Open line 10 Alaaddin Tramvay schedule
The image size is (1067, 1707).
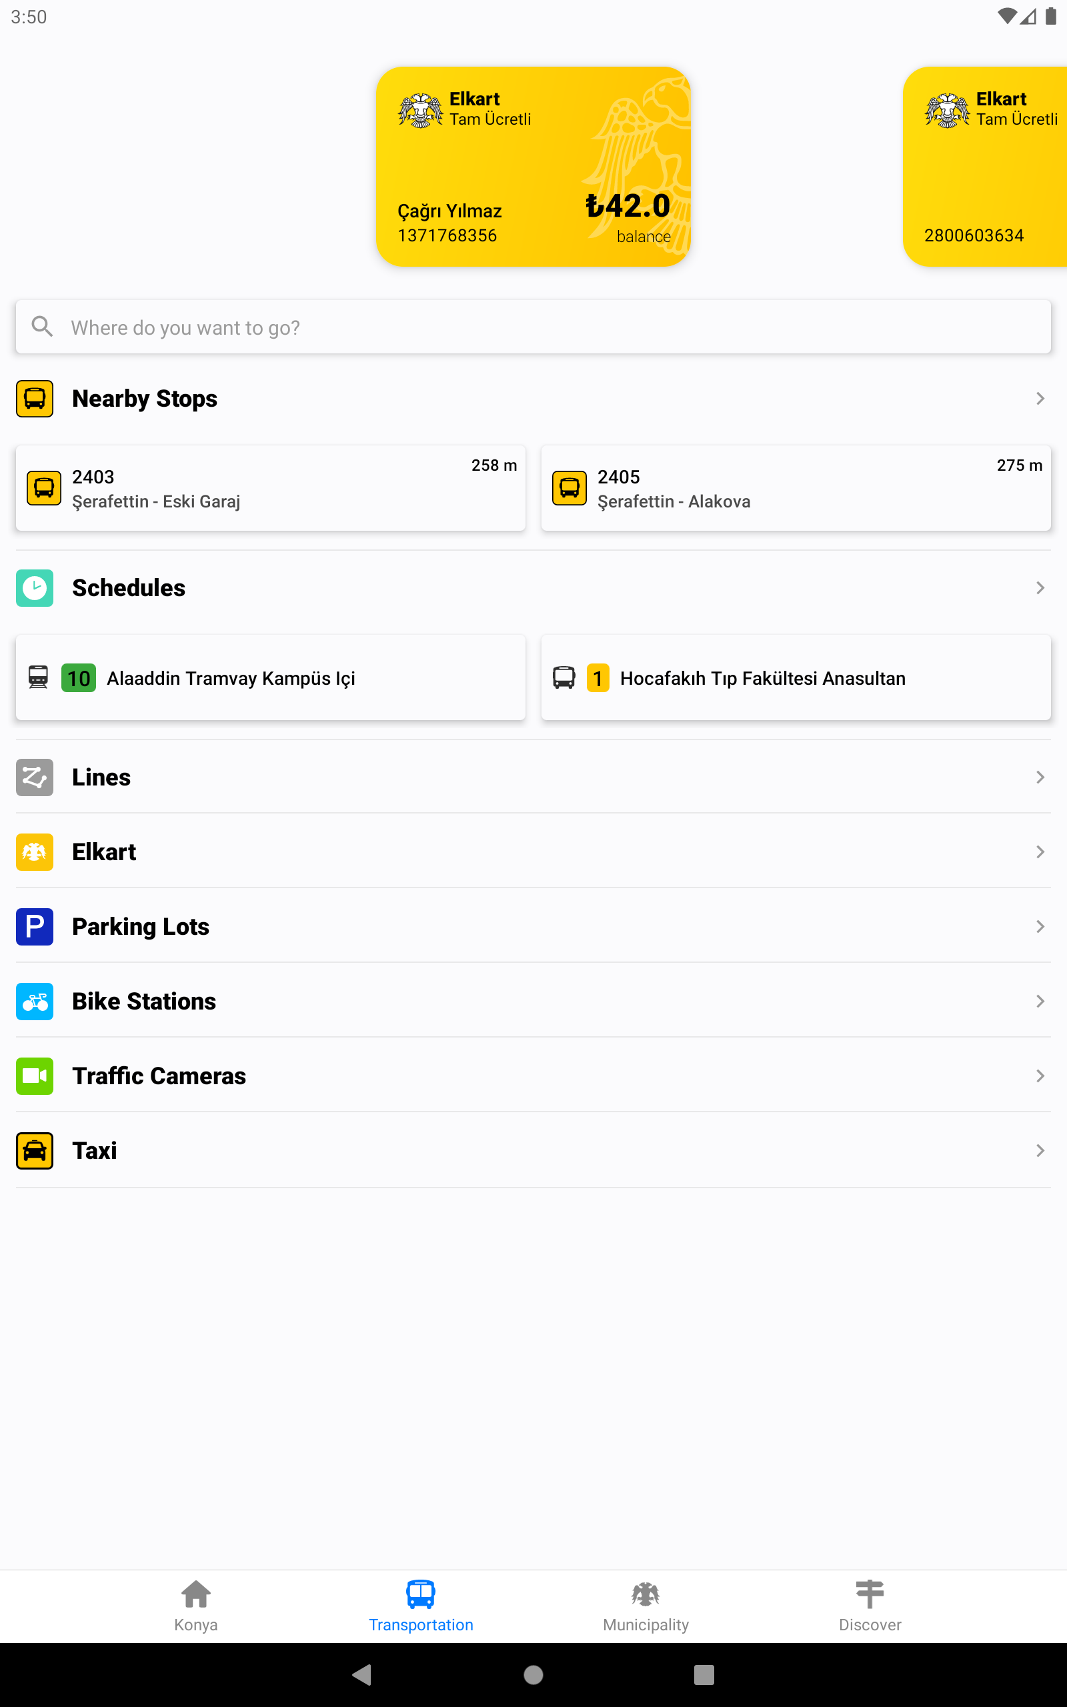tap(270, 677)
